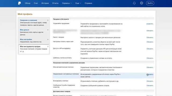Click Обновить for the blurred row
Screen dimensions: 172x96
150,31
